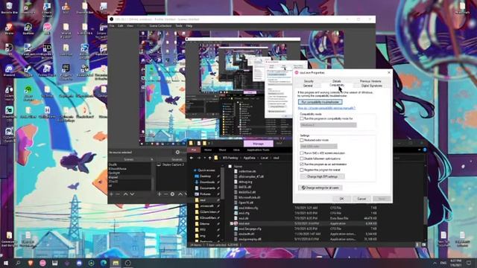Enable Reduced color mode checkbox
The width and height of the screenshot is (477, 268).
point(302,141)
